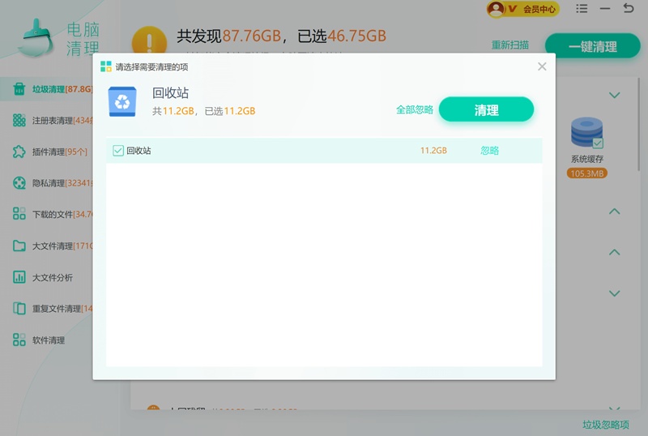The height and width of the screenshot is (436, 648).
Task: Open the 垃圾清理 sidebar item
Action: [46, 89]
